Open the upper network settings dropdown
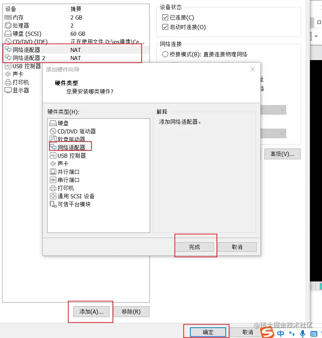 point(283,110)
